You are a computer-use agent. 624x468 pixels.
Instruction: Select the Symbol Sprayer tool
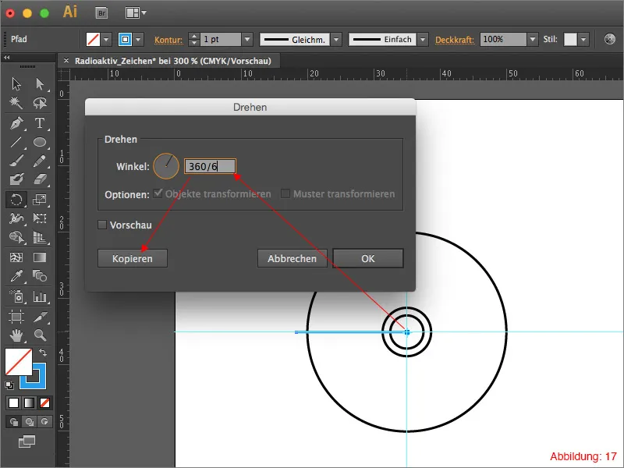click(x=16, y=296)
